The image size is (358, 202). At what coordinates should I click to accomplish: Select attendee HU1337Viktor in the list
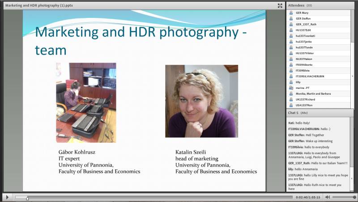coord(305,53)
